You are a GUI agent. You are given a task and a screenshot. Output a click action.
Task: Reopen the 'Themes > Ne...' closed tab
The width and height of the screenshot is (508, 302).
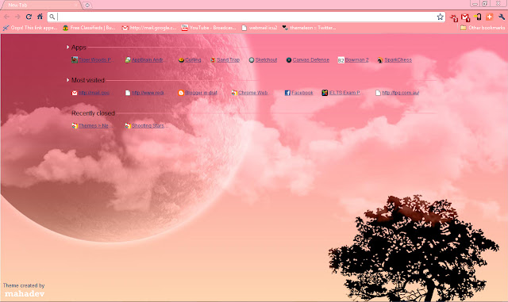pos(94,126)
